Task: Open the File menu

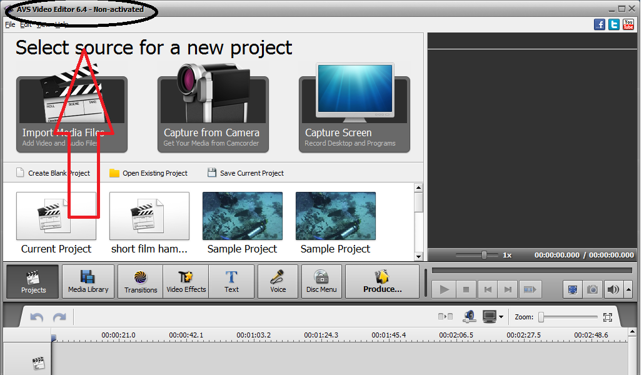Action: tap(10, 24)
